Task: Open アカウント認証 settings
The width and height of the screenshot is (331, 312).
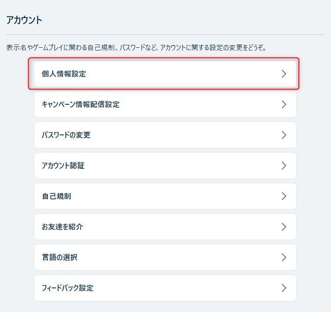Action: (x=165, y=166)
